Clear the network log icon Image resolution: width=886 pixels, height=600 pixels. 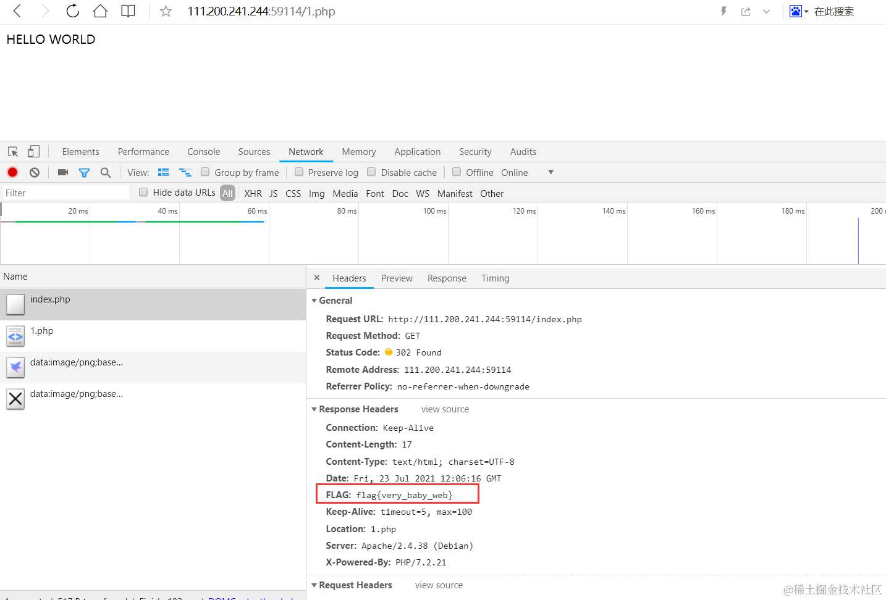pos(35,172)
